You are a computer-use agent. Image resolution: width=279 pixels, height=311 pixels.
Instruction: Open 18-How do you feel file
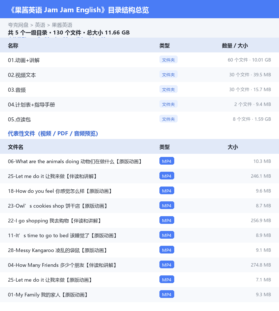point(60,191)
